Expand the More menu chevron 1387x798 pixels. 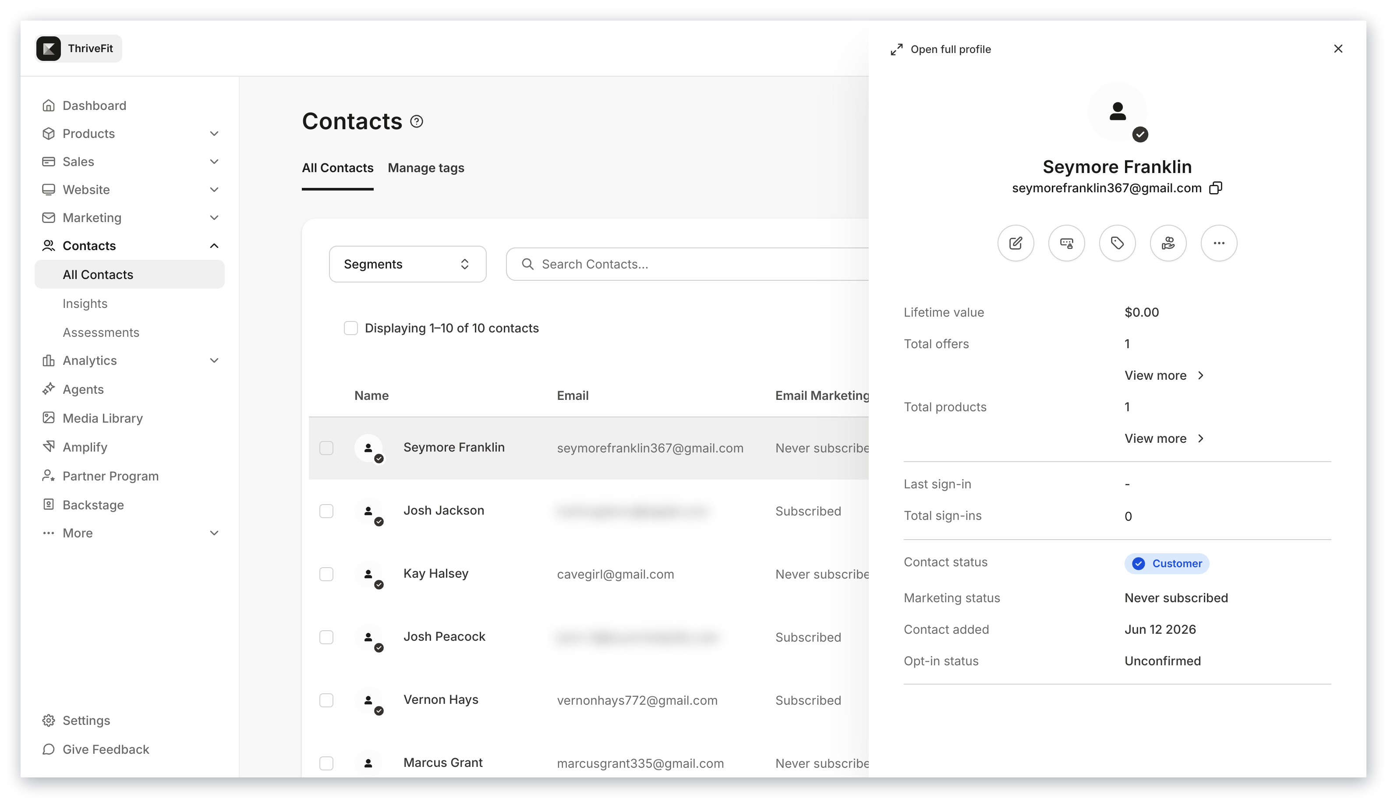[214, 533]
